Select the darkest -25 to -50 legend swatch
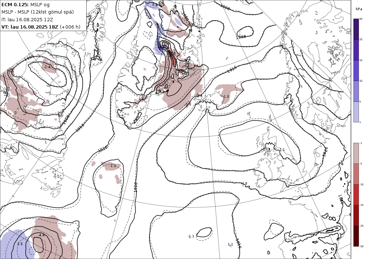The image size is (367, 259). click(x=356, y=236)
